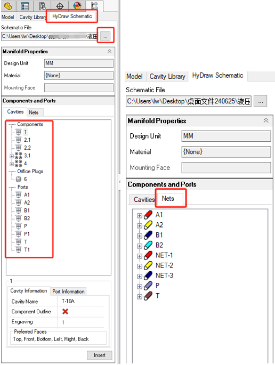Open the Cavities tab in right panel
Viewport: 275px width, 365px height.
click(144, 199)
